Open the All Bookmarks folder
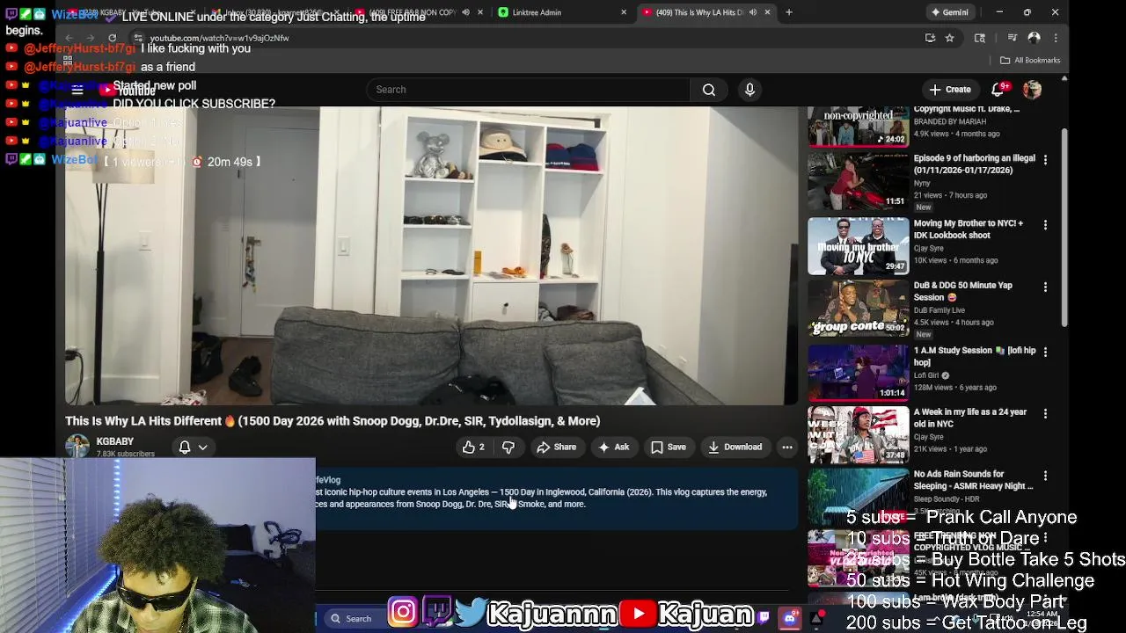The image size is (1126, 633). pos(1030,60)
